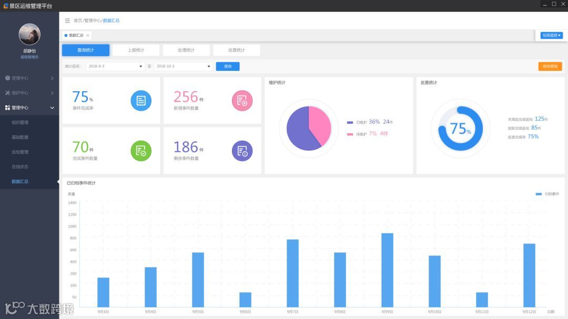The image size is (568, 319).
Task: Click the purple remaining-event icon on 186 card
Action: (x=242, y=151)
